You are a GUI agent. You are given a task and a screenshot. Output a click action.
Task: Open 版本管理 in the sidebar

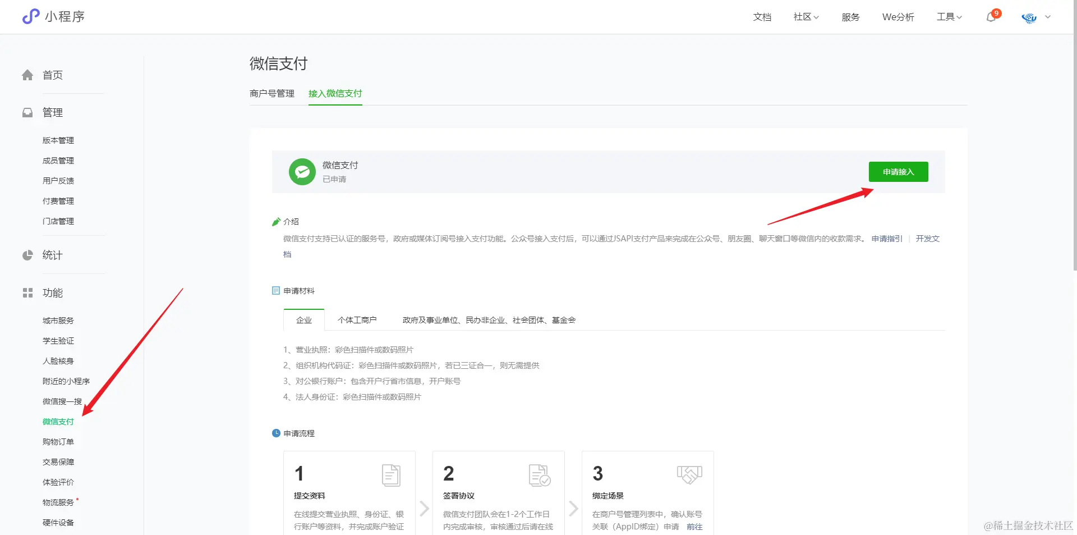[x=58, y=140]
